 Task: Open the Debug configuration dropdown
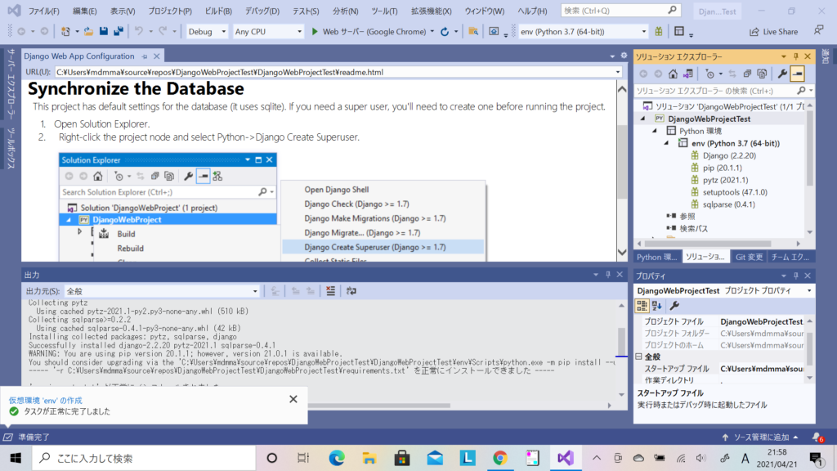(x=207, y=32)
